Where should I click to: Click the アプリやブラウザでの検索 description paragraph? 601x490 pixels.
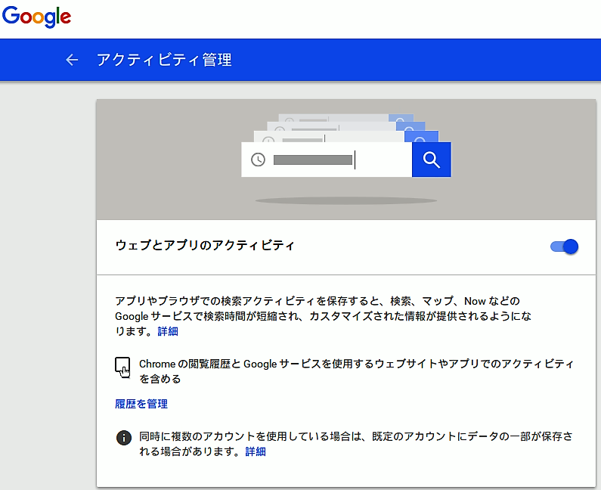323,316
